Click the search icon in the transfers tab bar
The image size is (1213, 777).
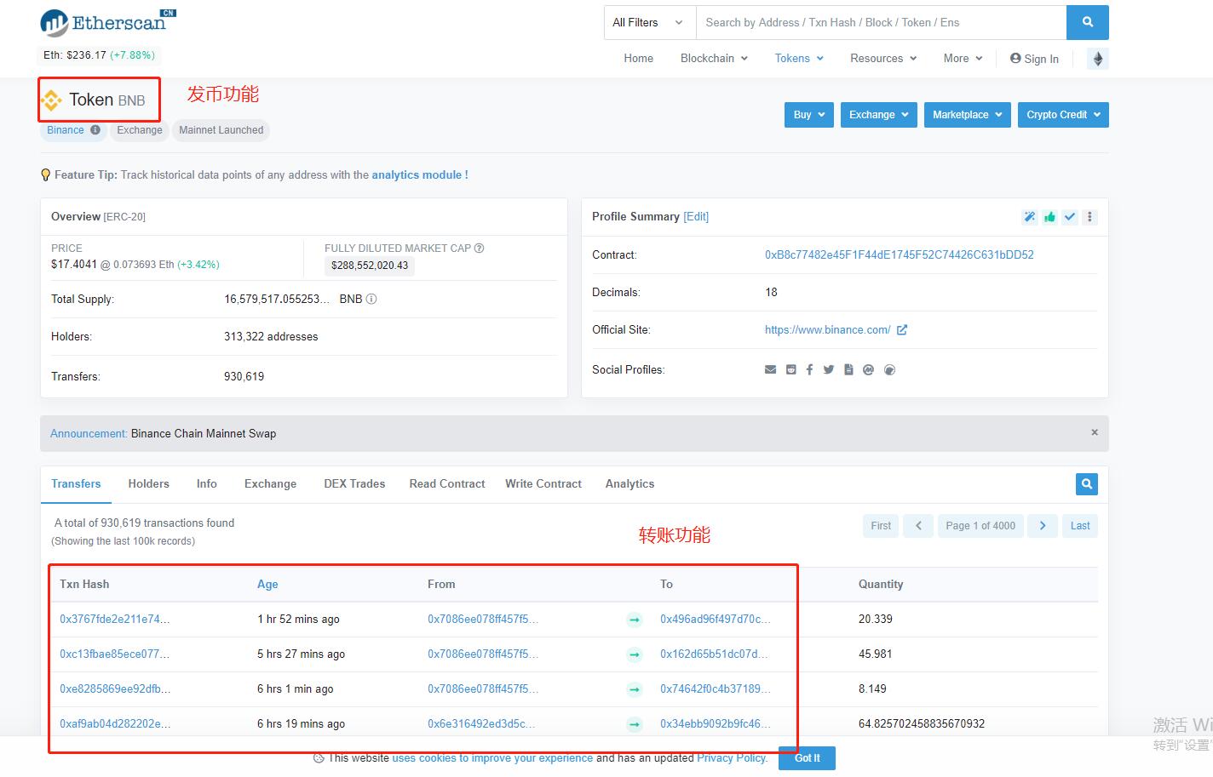click(1086, 484)
